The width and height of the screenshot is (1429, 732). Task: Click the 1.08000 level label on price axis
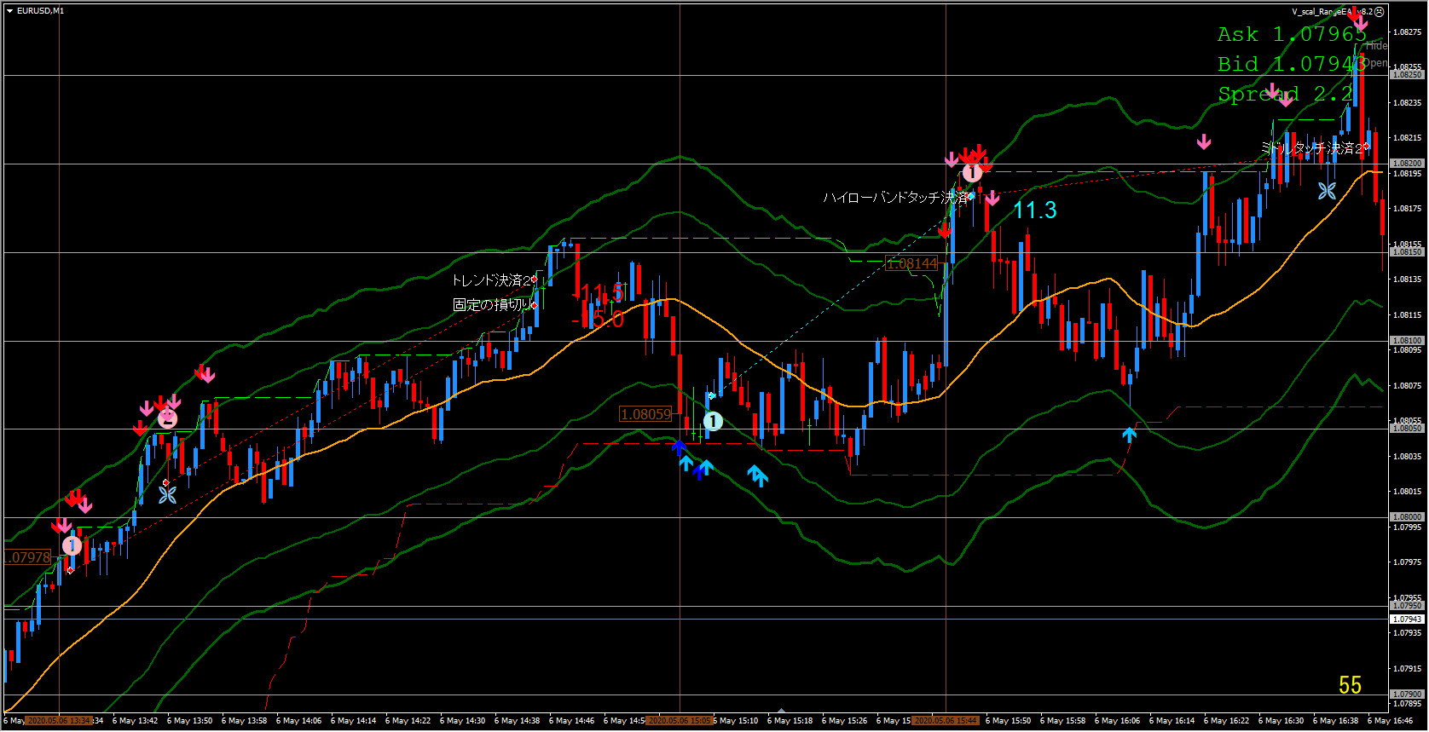tap(1407, 517)
